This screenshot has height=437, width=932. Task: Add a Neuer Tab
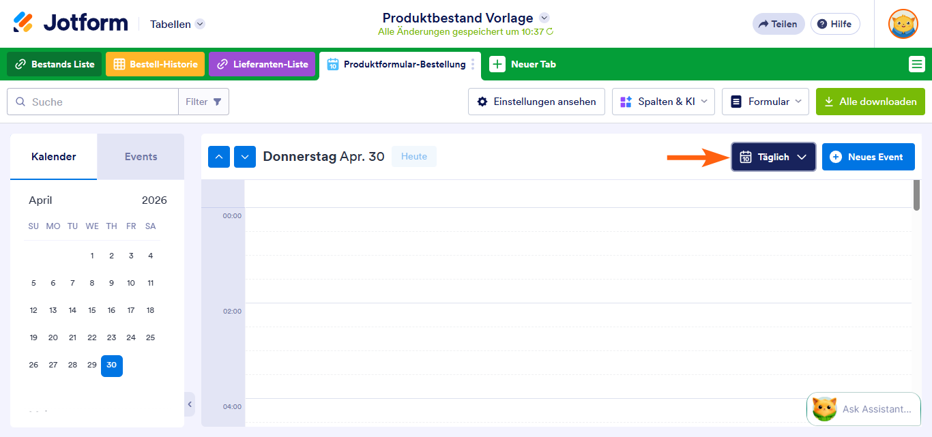(523, 64)
